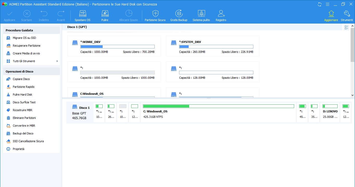Launch Partizione Sicura
The image size is (355, 187).
coord(155,15)
